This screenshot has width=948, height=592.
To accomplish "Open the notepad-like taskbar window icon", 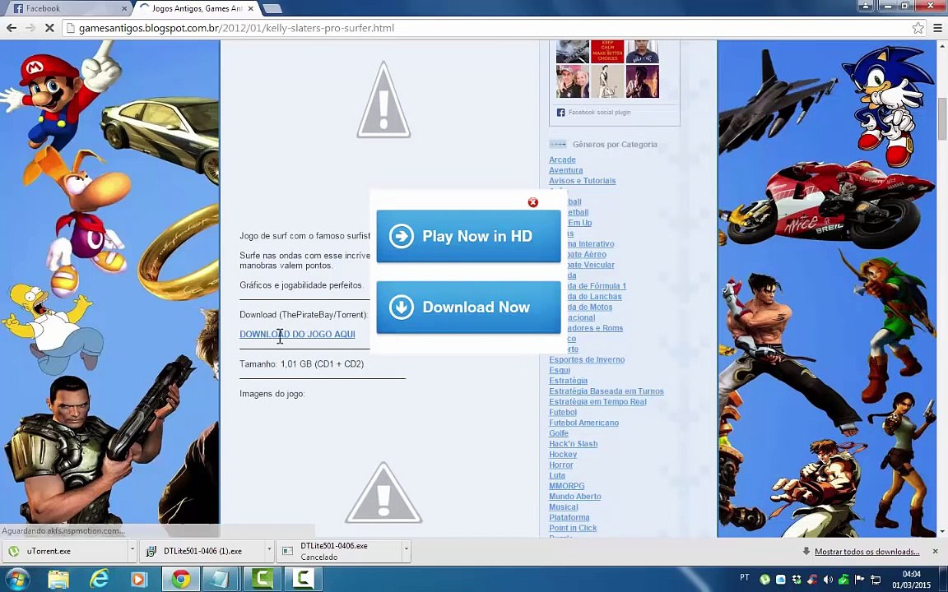I will (x=219, y=580).
